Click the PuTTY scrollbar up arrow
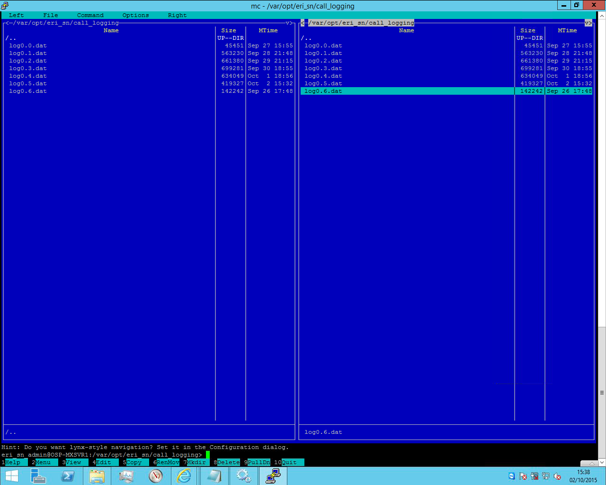The width and height of the screenshot is (606, 485). 602,15
